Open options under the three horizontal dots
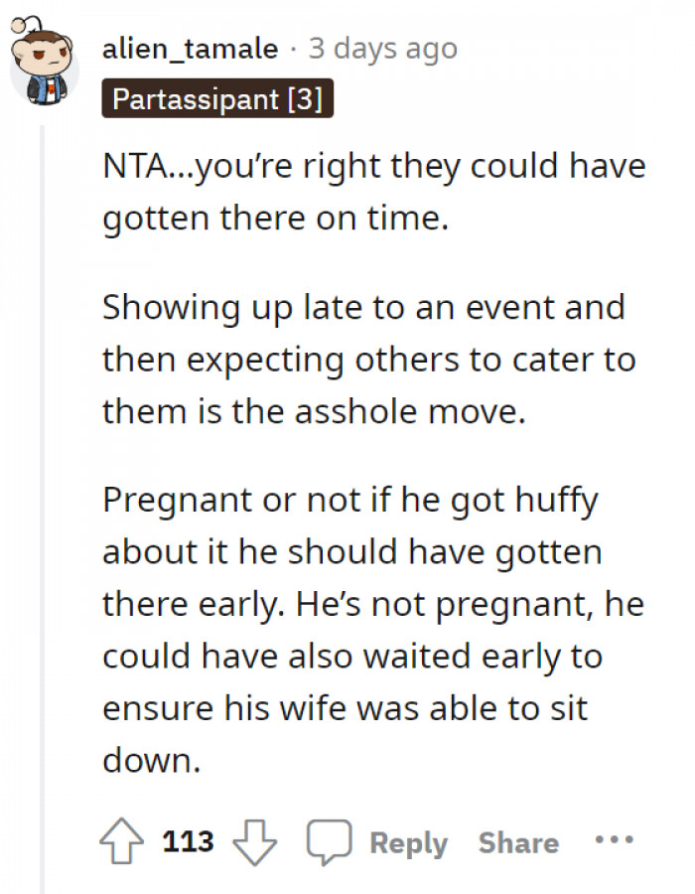Image resolution: width=695 pixels, height=894 pixels. click(x=616, y=841)
